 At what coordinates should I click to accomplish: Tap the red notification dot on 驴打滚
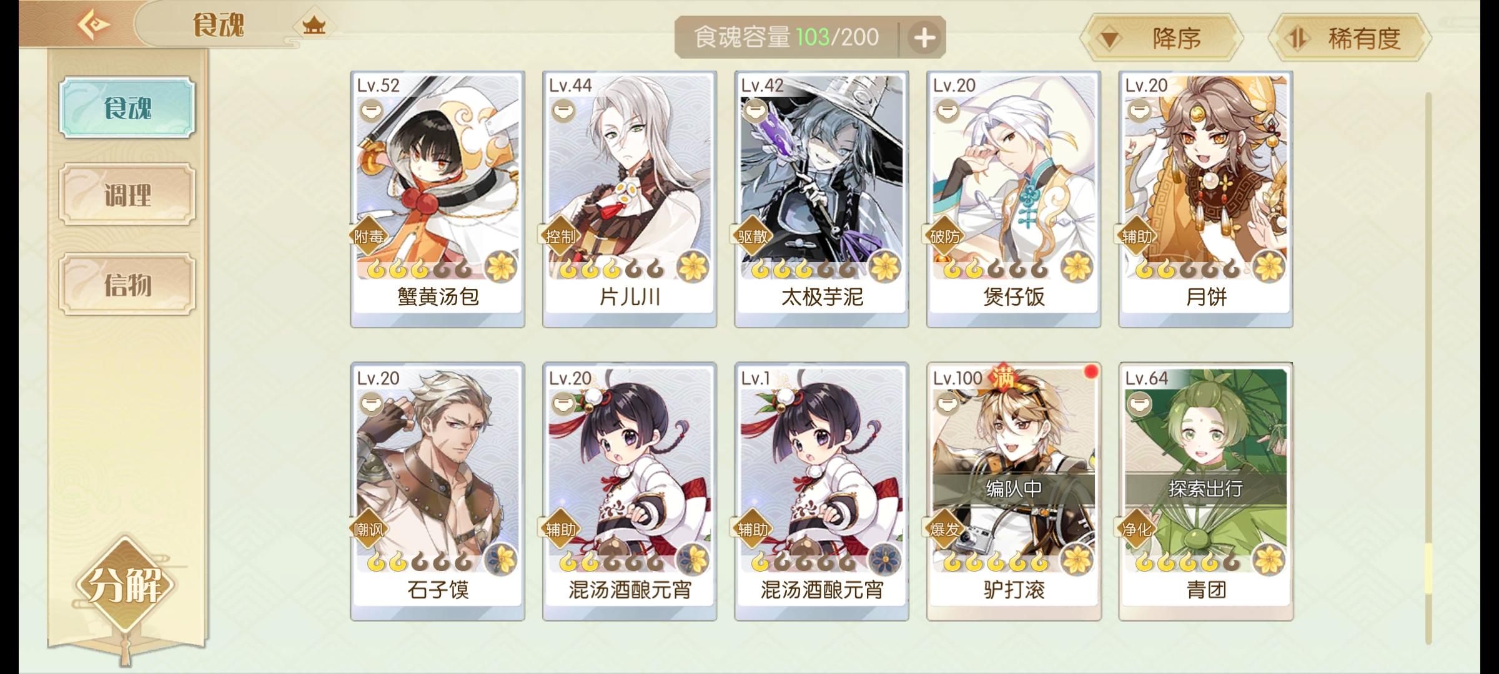coord(1091,372)
